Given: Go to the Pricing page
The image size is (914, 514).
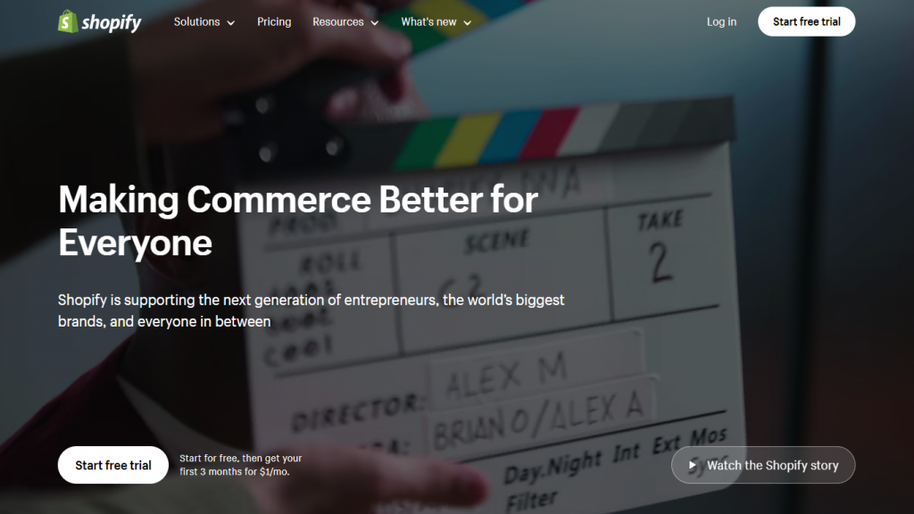Looking at the screenshot, I should coord(274,22).
